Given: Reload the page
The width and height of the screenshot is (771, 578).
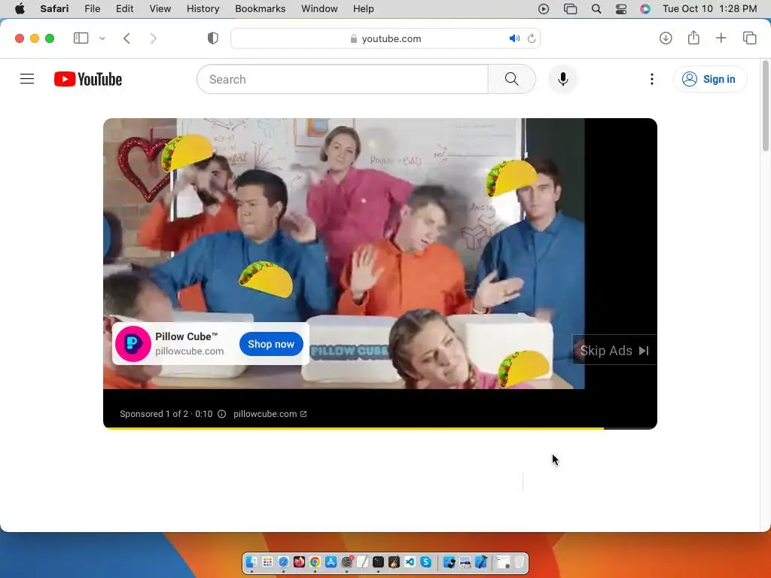Looking at the screenshot, I should [x=532, y=38].
